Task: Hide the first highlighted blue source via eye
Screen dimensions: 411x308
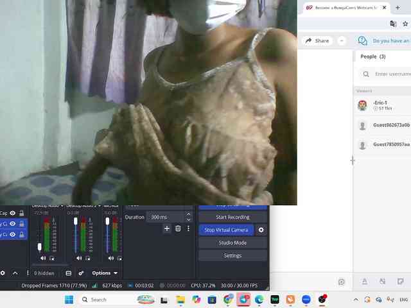Action: [12, 224]
